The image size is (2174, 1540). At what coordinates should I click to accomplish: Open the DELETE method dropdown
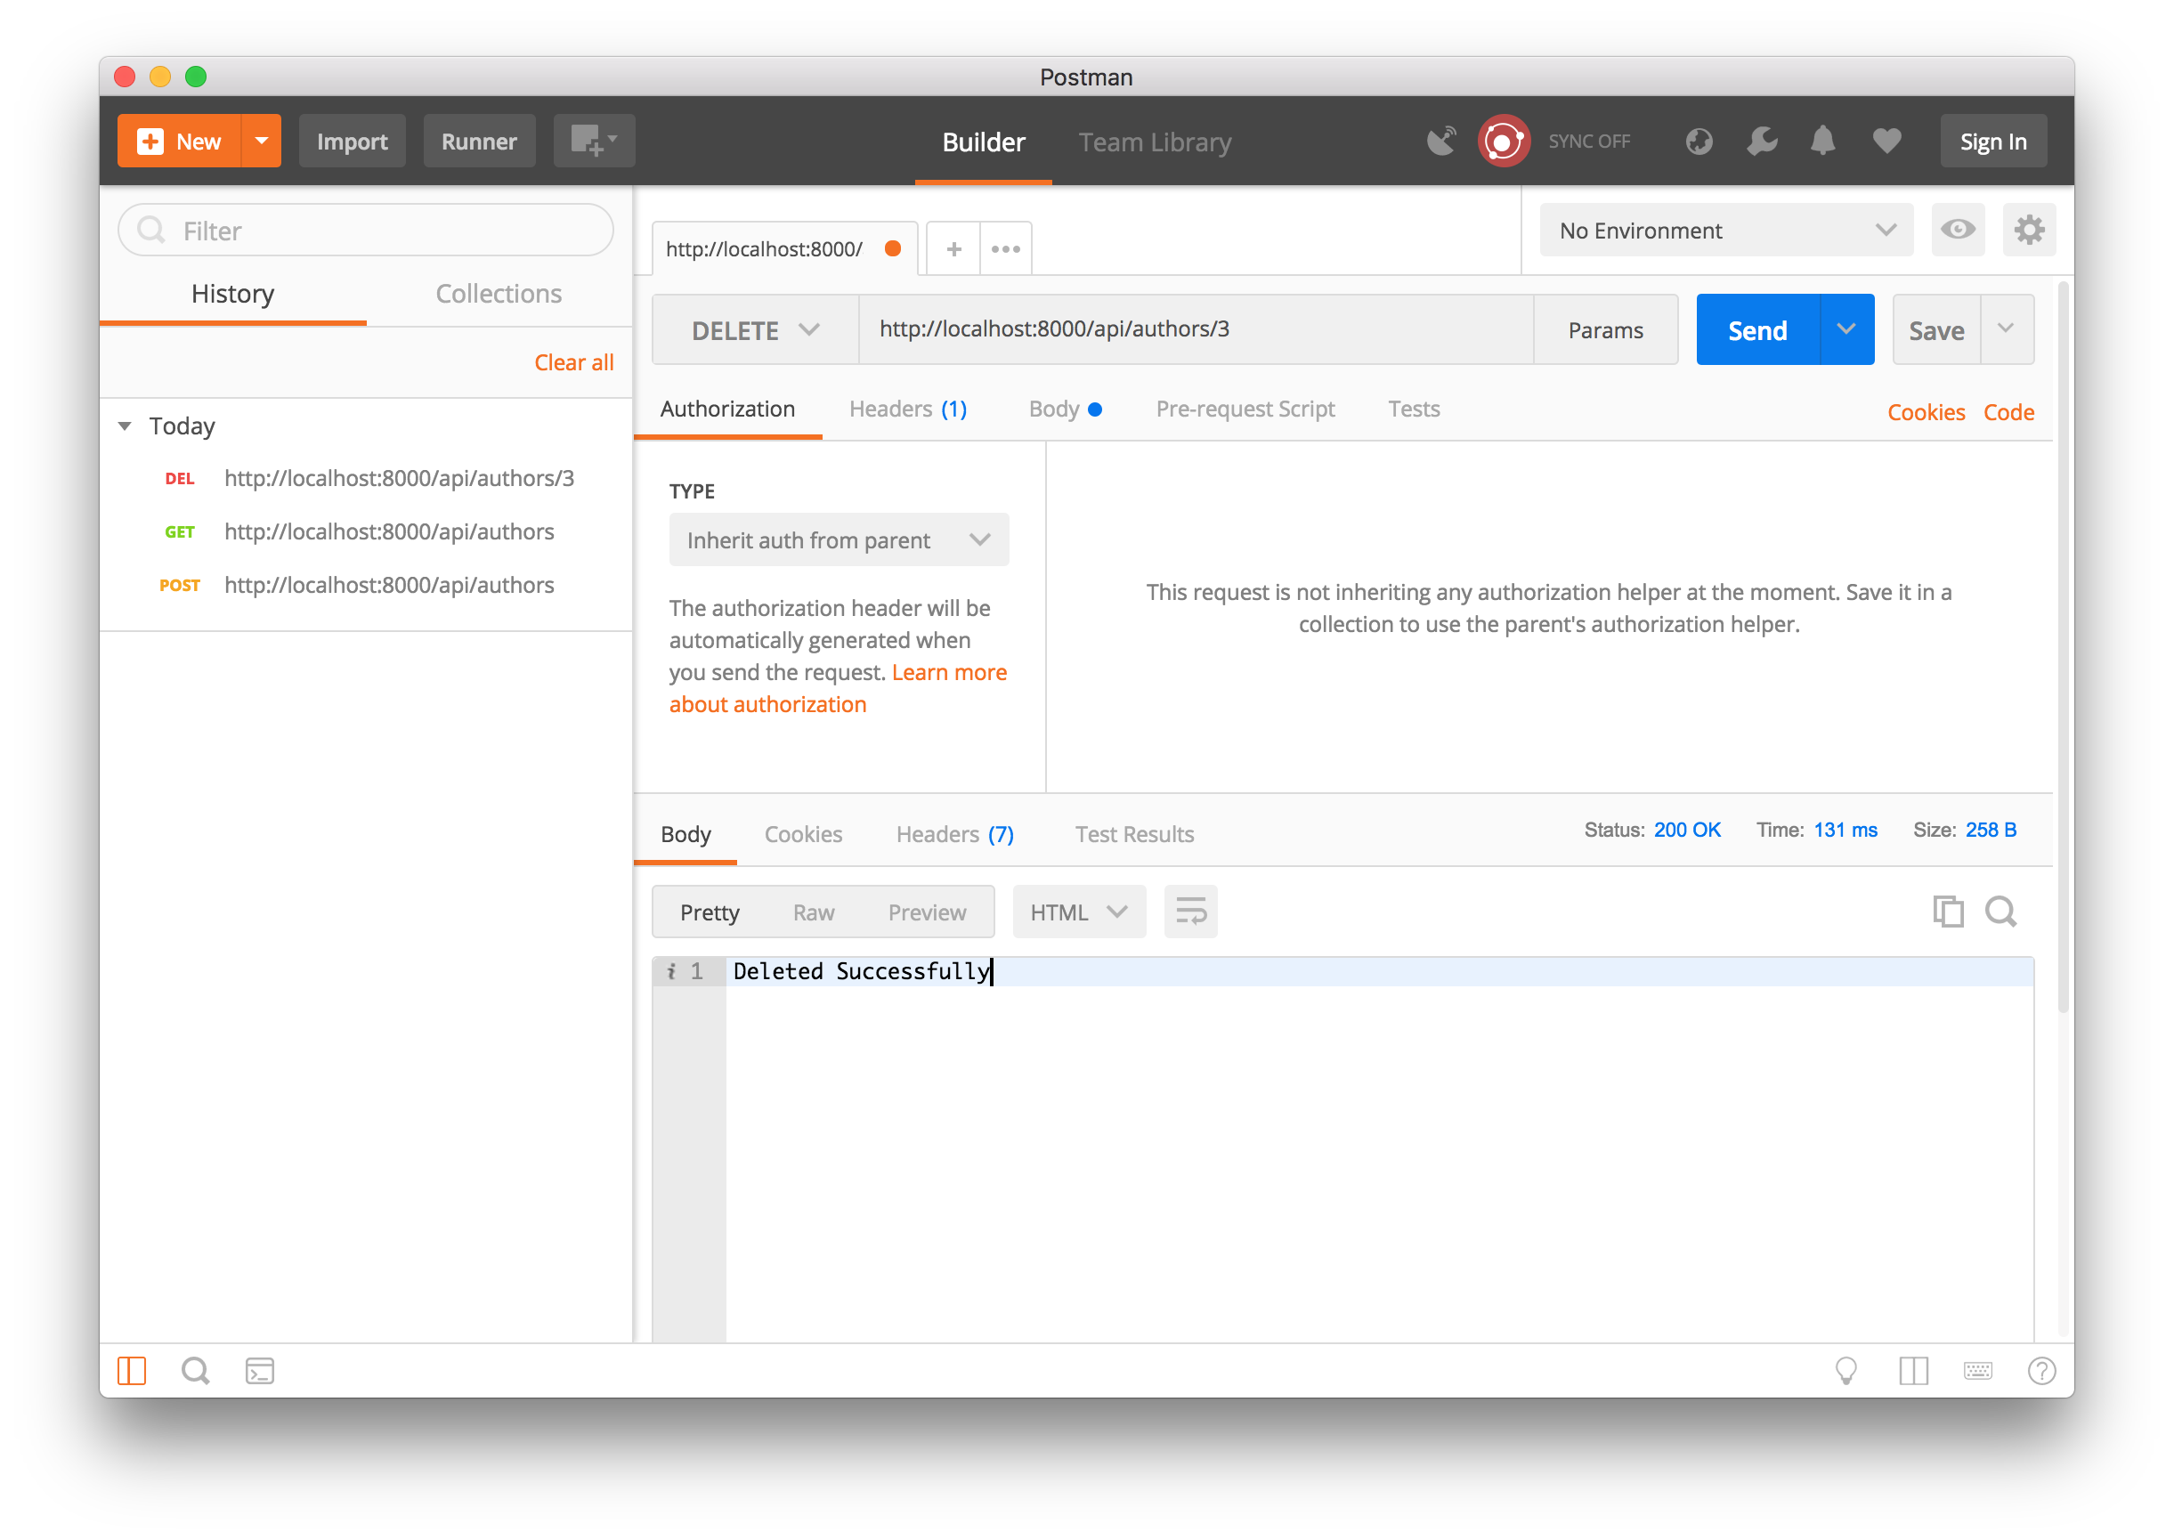(x=755, y=330)
